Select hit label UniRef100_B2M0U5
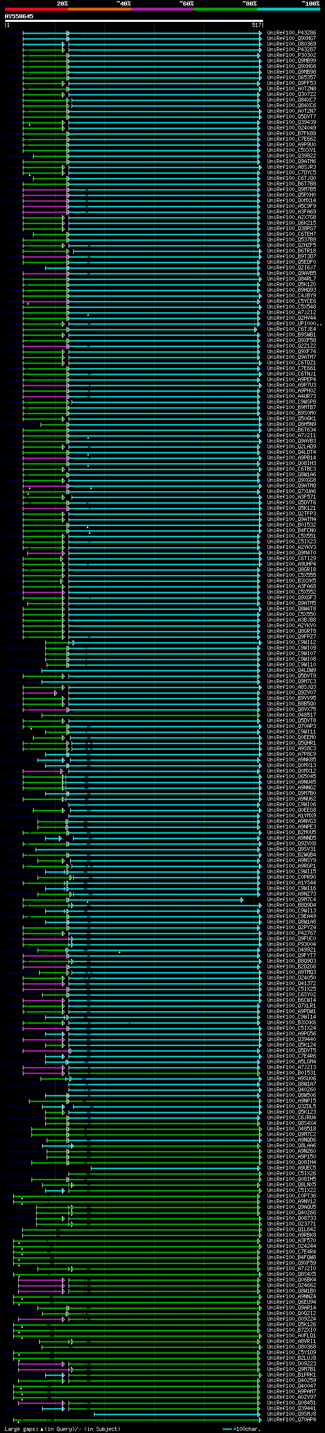325x1433 pixels. tap(291, 832)
